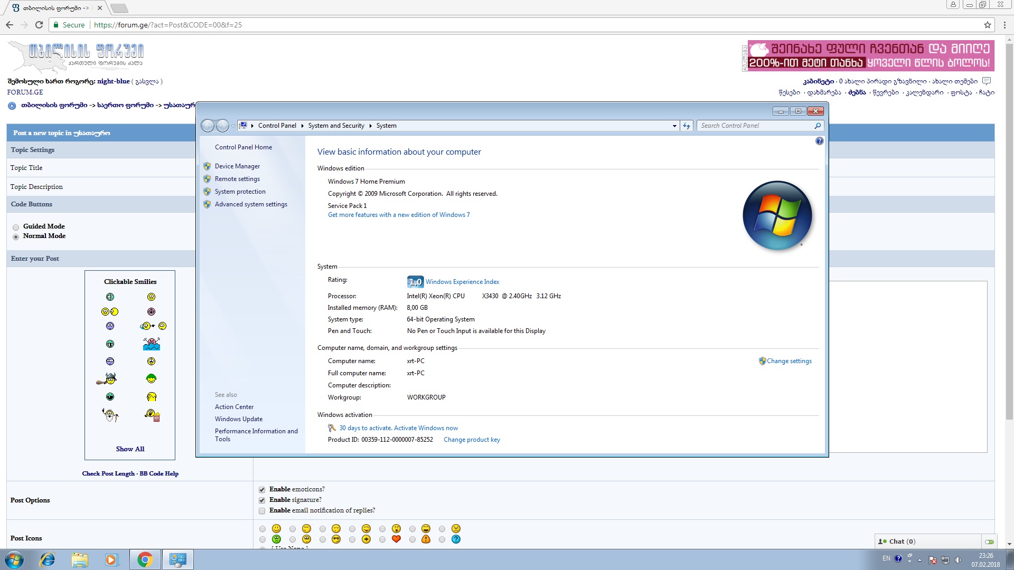Click Control Panel breadcrumb item
The height and width of the screenshot is (570, 1014).
point(277,126)
